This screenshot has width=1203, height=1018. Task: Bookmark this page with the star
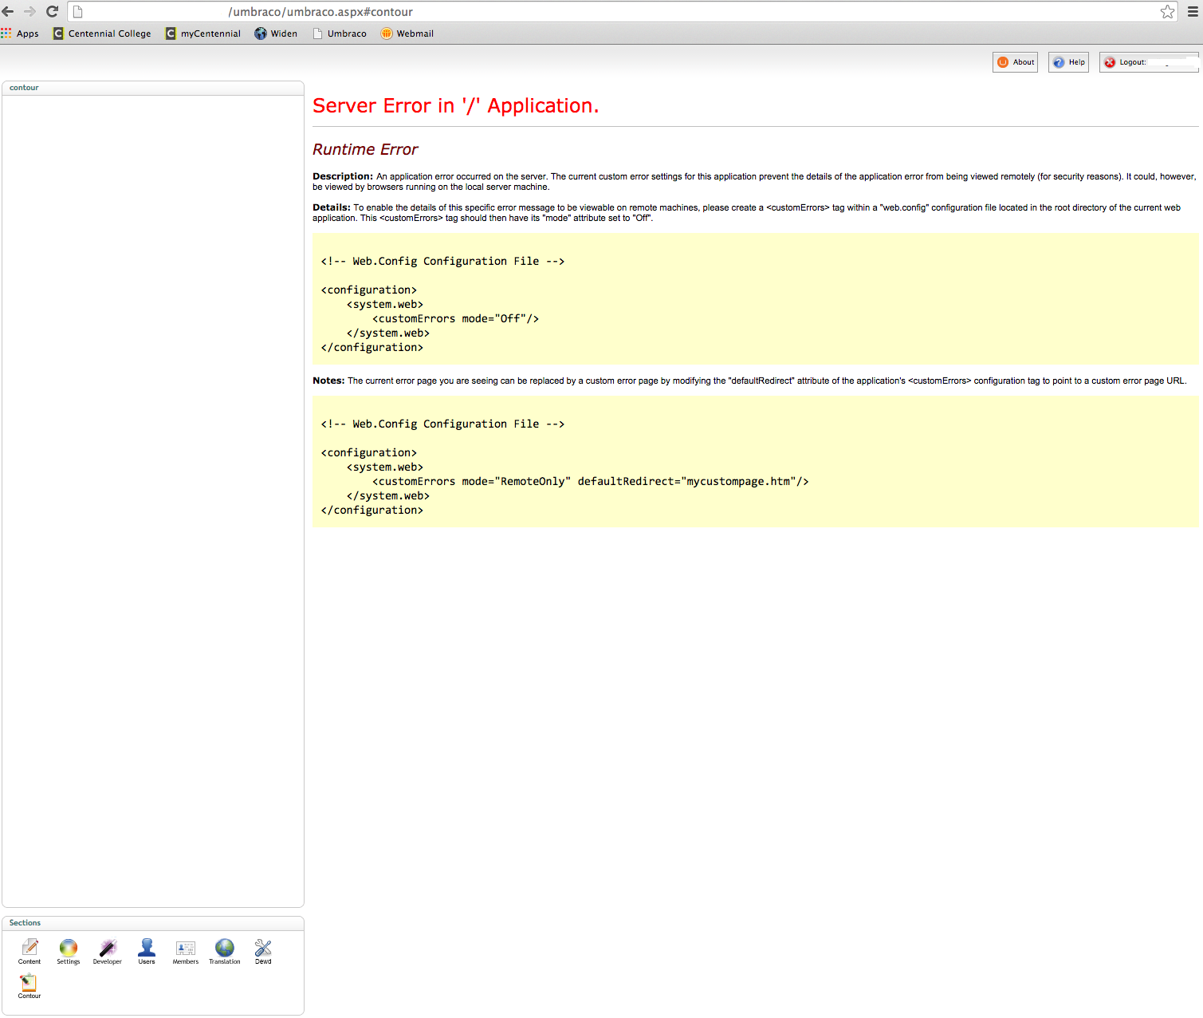[x=1167, y=11]
